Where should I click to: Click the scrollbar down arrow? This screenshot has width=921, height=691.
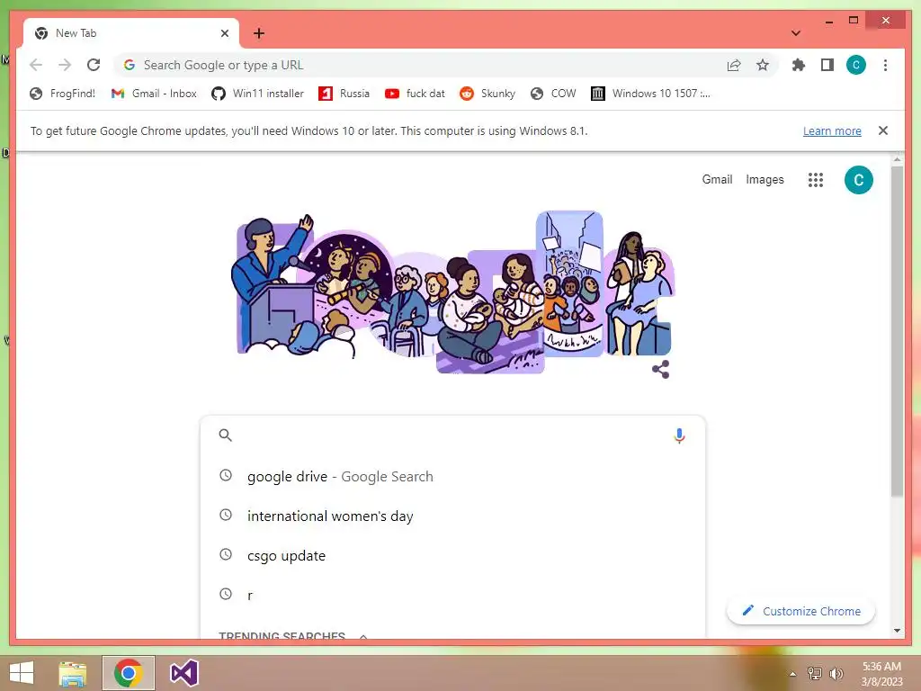coord(897,631)
